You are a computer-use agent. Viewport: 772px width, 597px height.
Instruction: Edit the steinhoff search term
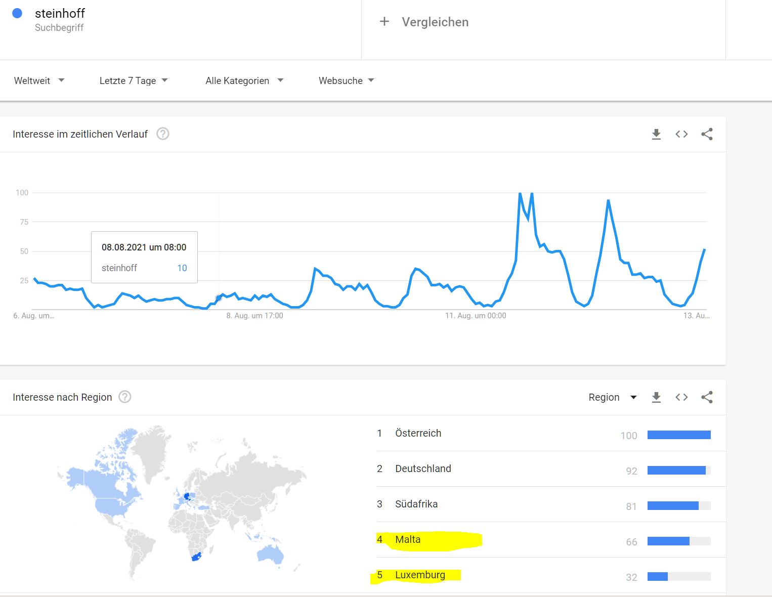pyautogui.click(x=60, y=14)
